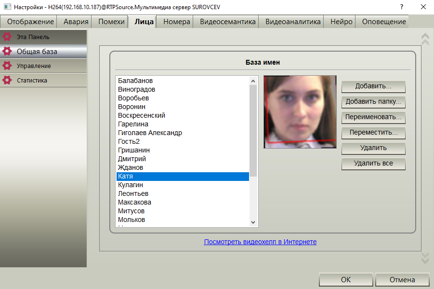Select the highlighted Катя entry
Image resolution: width=434 pixels, height=289 pixels.
pyautogui.click(x=183, y=176)
